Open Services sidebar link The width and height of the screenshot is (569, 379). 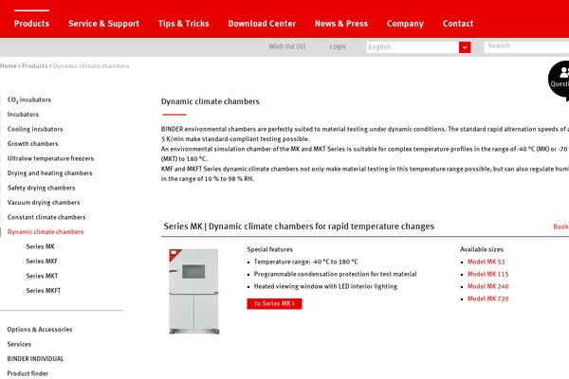click(x=19, y=344)
